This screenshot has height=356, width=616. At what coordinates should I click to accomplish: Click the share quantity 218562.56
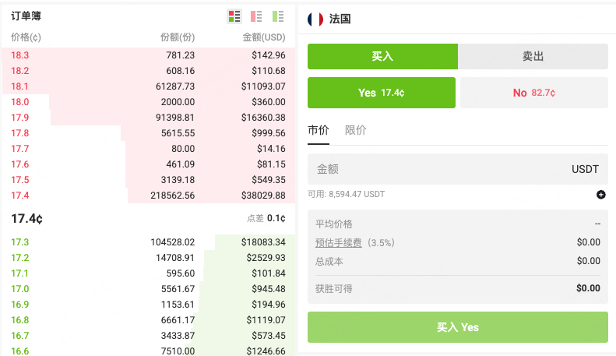(x=172, y=196)
